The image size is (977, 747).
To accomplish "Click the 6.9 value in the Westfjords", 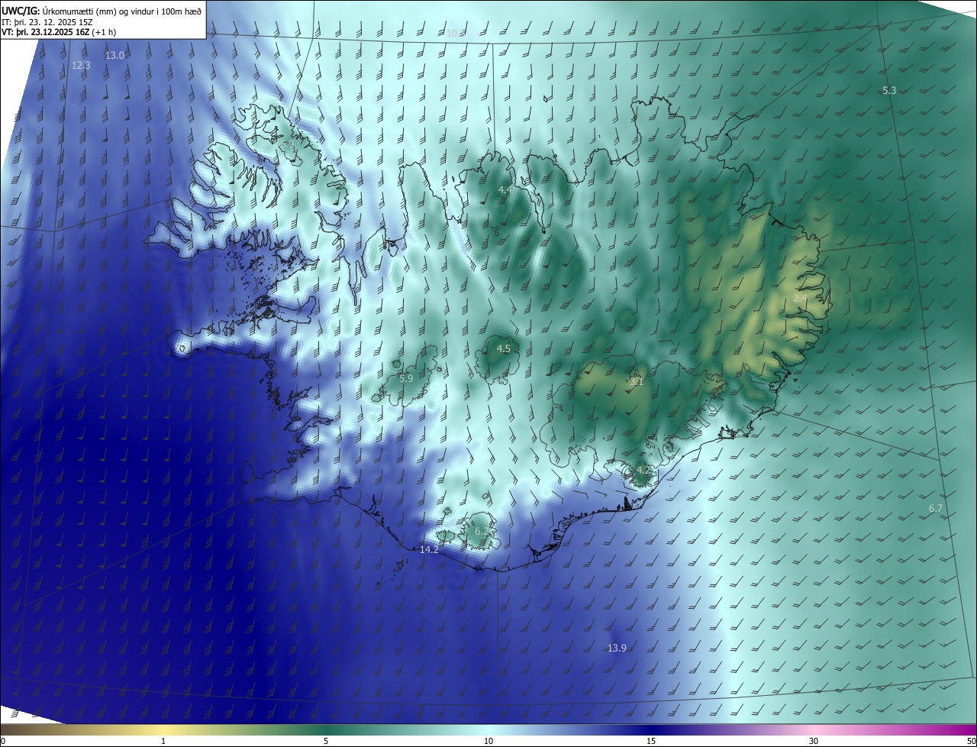I will click(287, 144).
